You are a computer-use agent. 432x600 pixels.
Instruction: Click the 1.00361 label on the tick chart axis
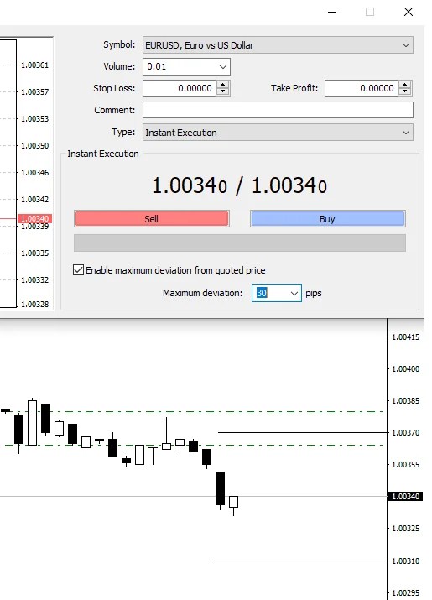point(35,65)
